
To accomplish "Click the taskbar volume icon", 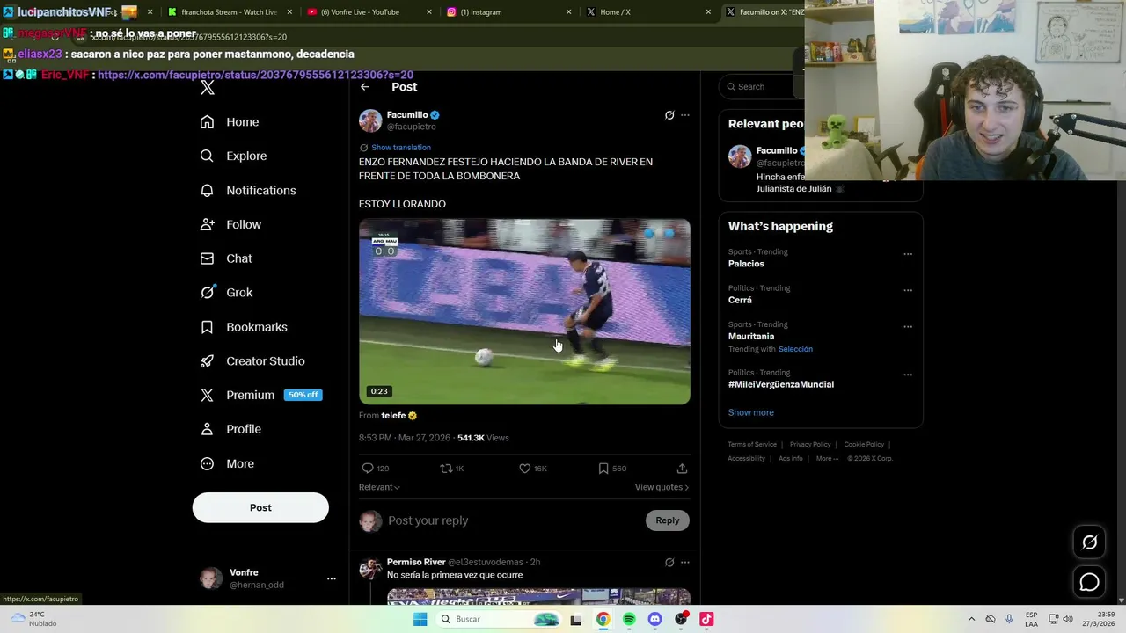I will click(x=1068, y=619).
